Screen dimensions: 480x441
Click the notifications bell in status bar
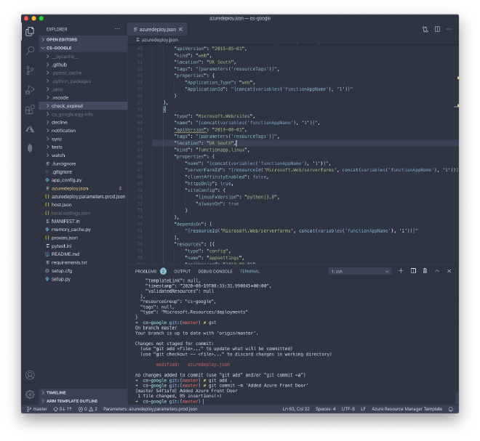(x=451, y=409)
